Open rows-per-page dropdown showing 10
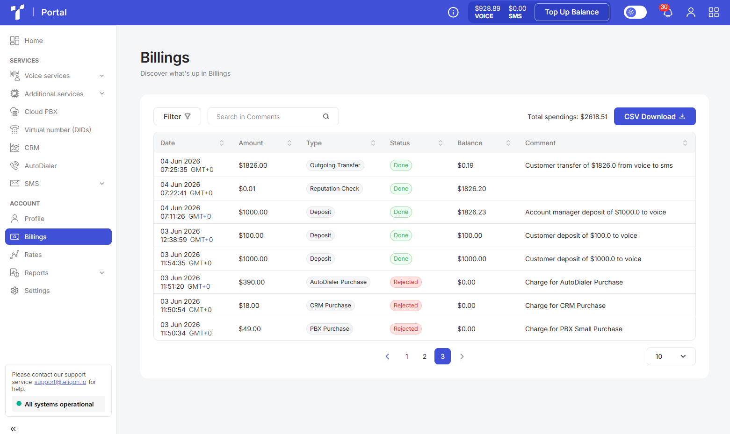This screenshot has height=434, width=730. tap(671, 356)
